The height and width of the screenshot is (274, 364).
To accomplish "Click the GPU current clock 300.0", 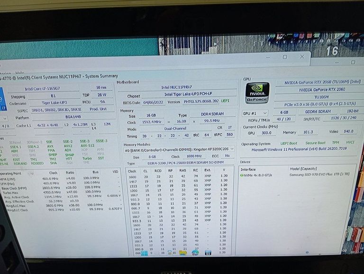I will [x=266, y=133].
